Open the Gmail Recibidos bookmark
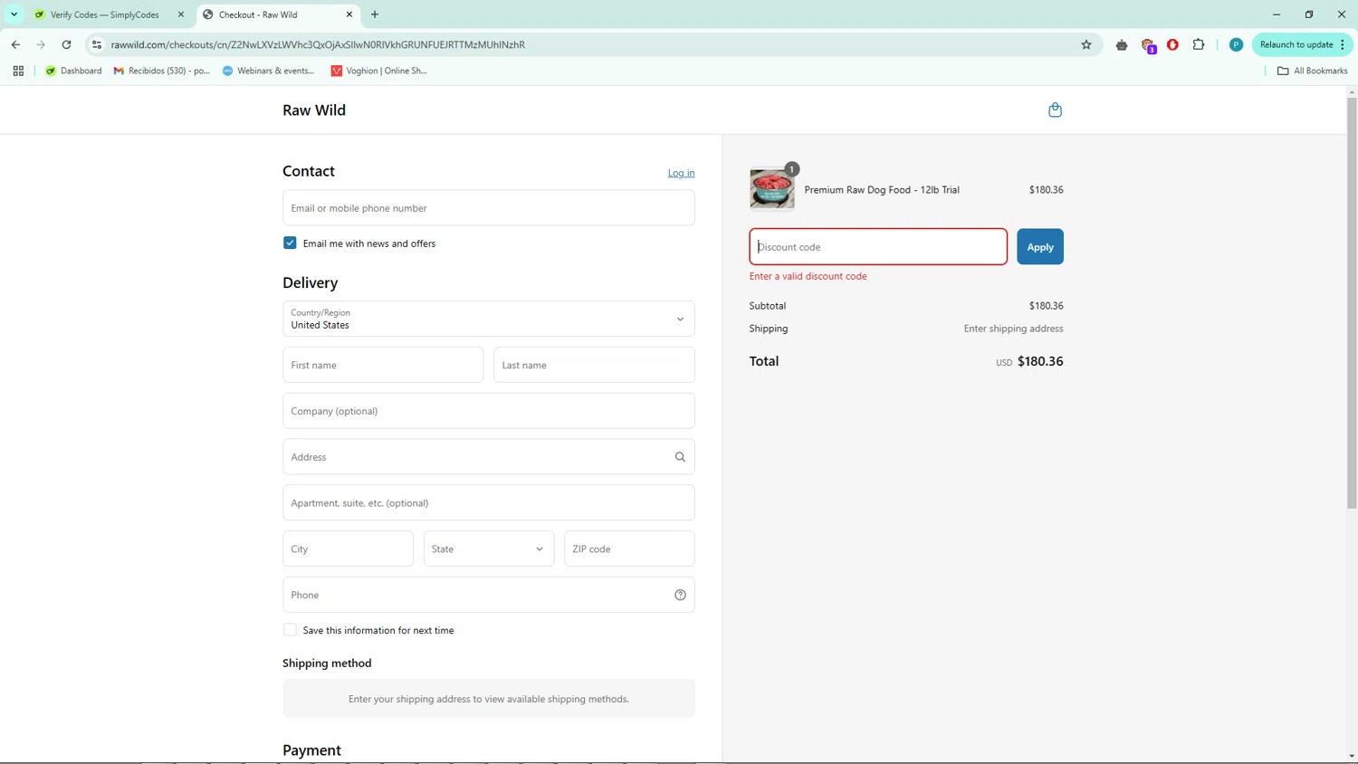 coord(161,71)
